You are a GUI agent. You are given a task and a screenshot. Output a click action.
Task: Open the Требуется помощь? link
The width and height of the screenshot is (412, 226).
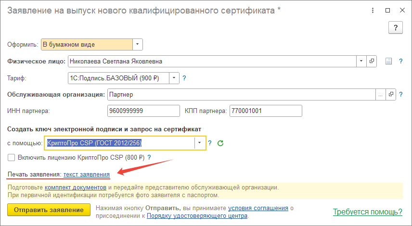click(x=367, y=212)
